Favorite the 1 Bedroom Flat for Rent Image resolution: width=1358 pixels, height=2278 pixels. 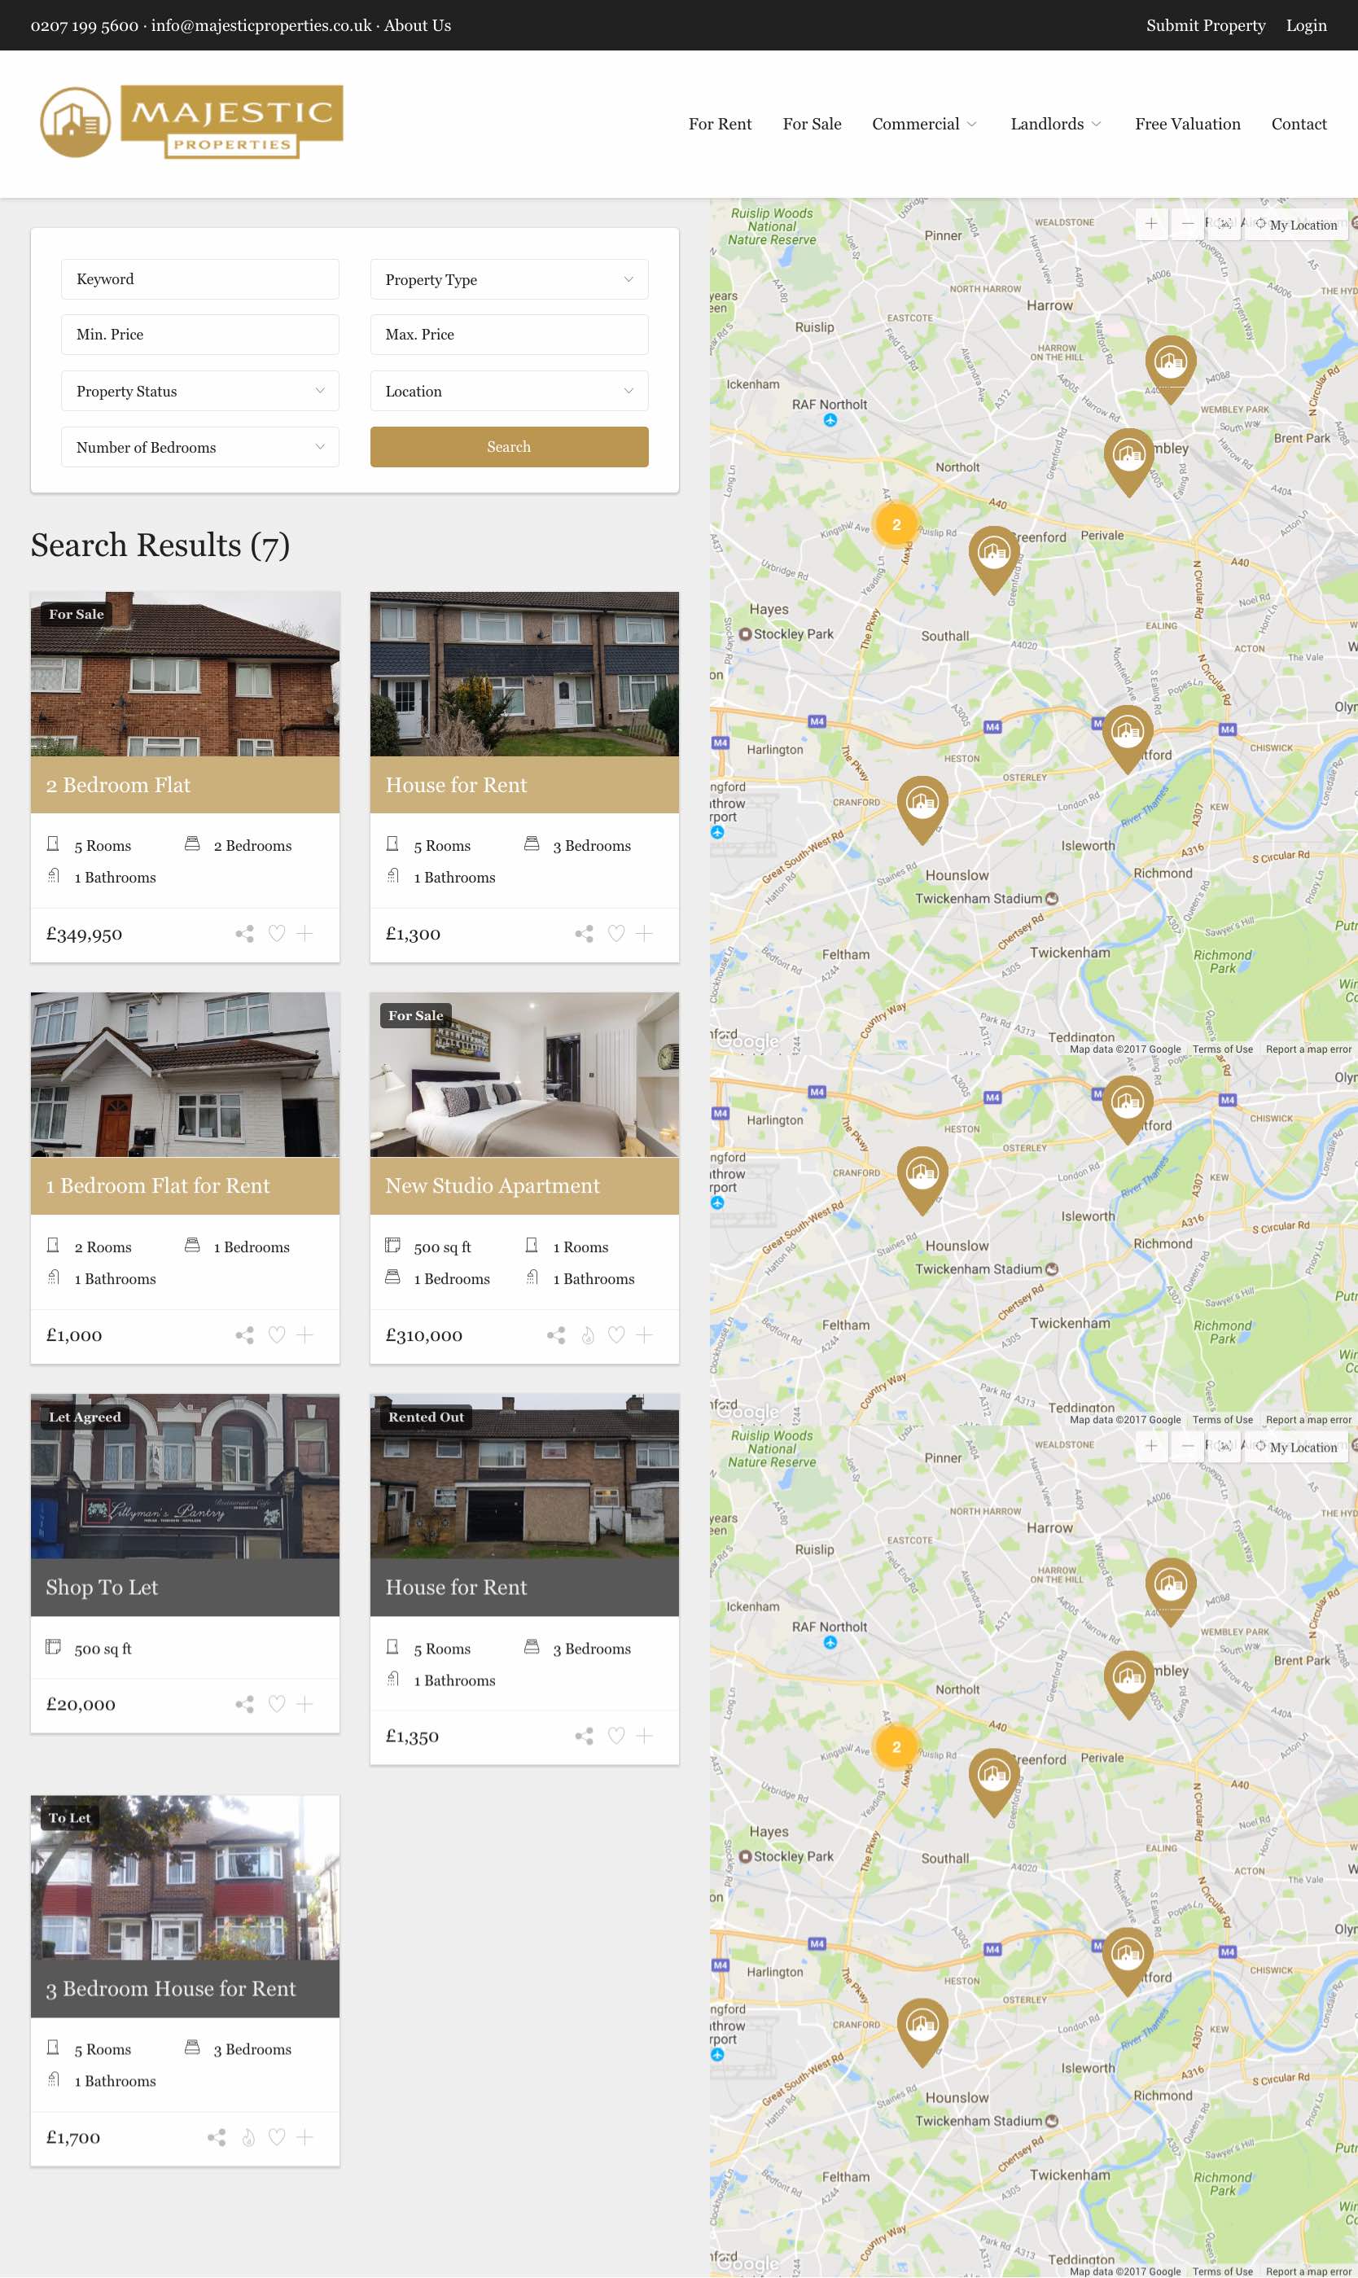tap(276, 1334)
